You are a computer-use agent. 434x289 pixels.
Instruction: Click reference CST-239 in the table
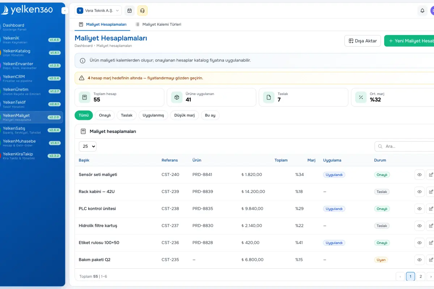[x=170, y=191]
